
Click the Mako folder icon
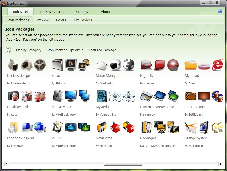[57, 65]
